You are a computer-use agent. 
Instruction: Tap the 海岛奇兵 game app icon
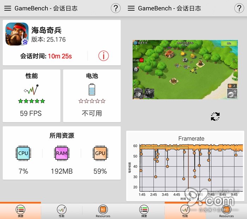pos(17,34)
